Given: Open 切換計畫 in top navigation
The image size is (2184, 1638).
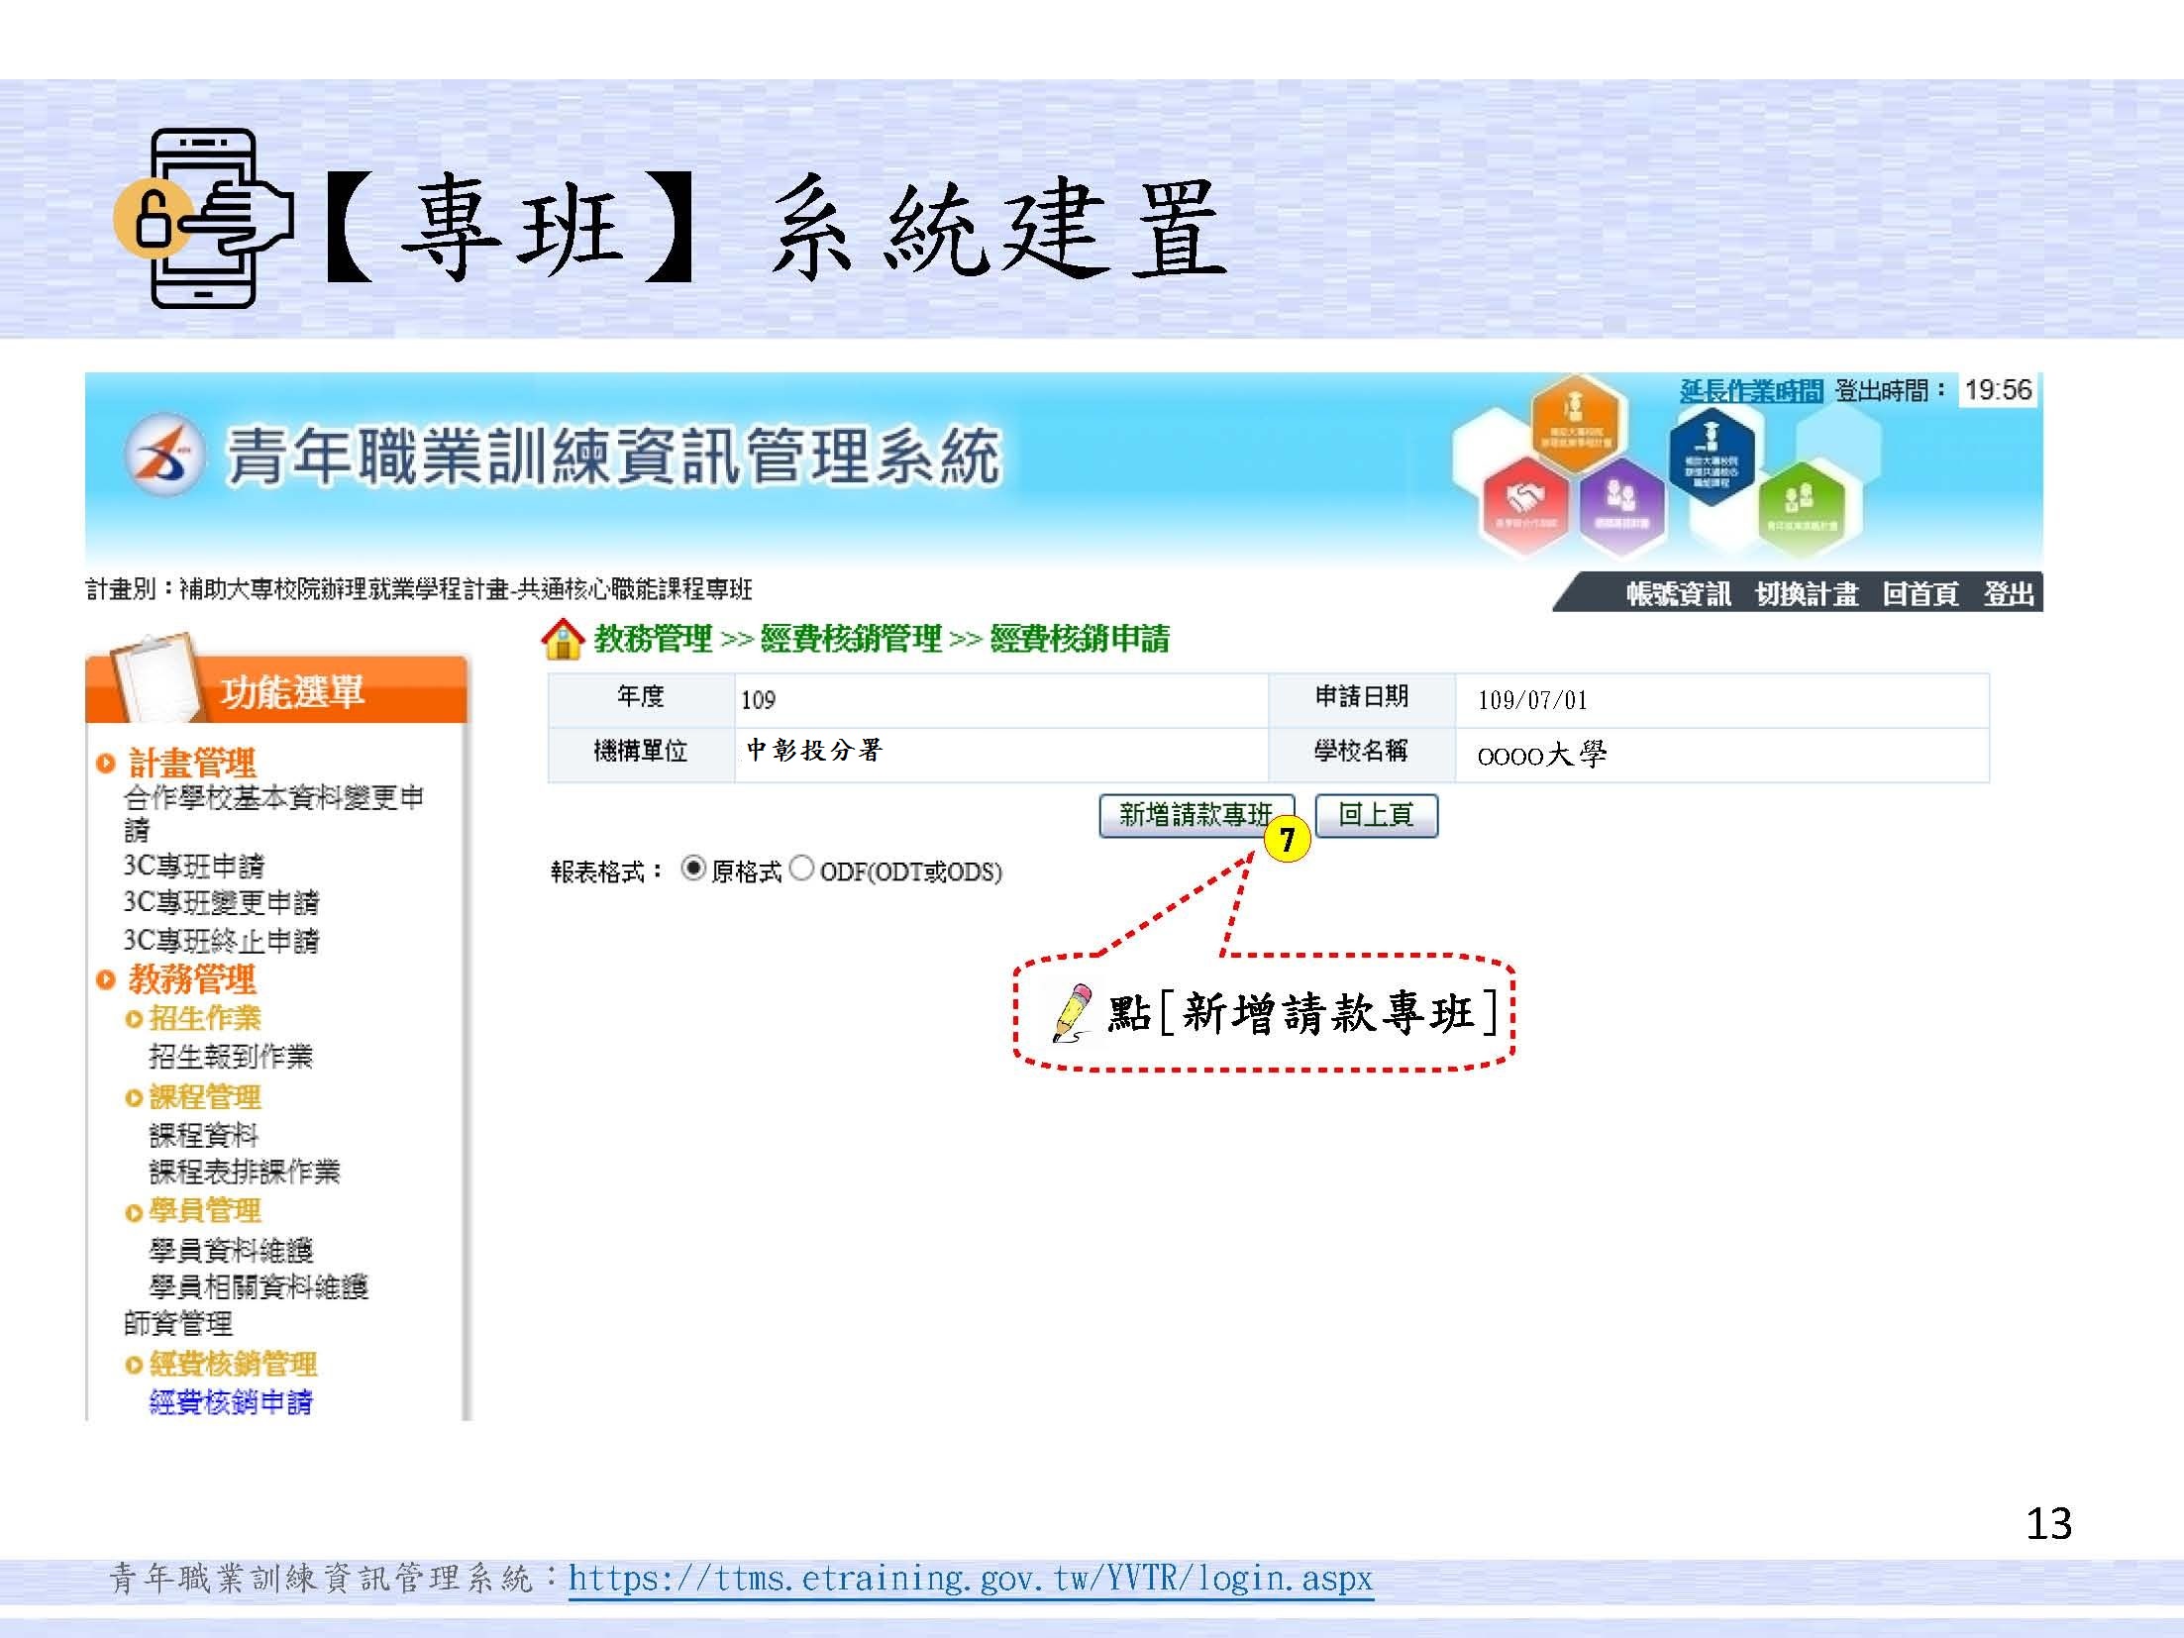Looking at the screenshot, I should tap(1807, 594).
